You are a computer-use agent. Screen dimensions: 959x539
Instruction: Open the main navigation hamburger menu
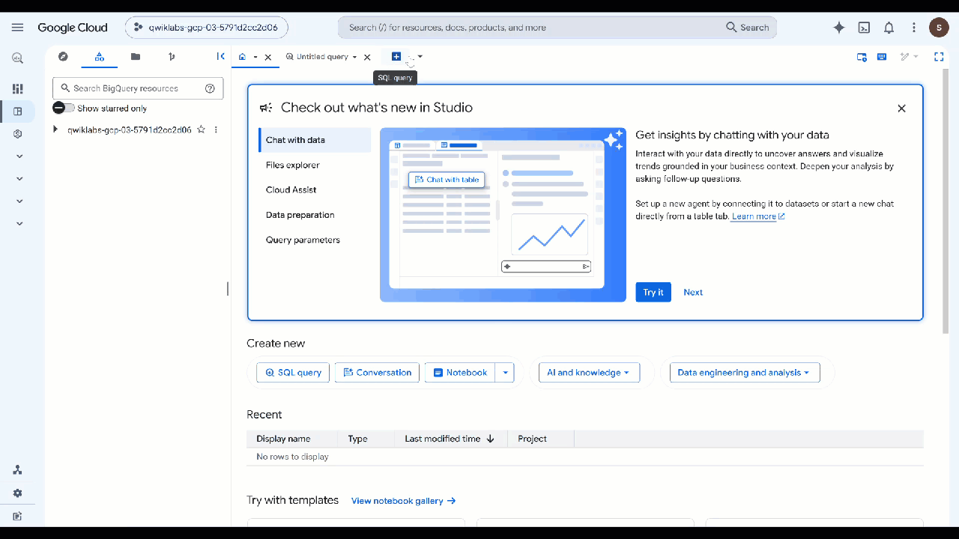click(x=18, y=28)
